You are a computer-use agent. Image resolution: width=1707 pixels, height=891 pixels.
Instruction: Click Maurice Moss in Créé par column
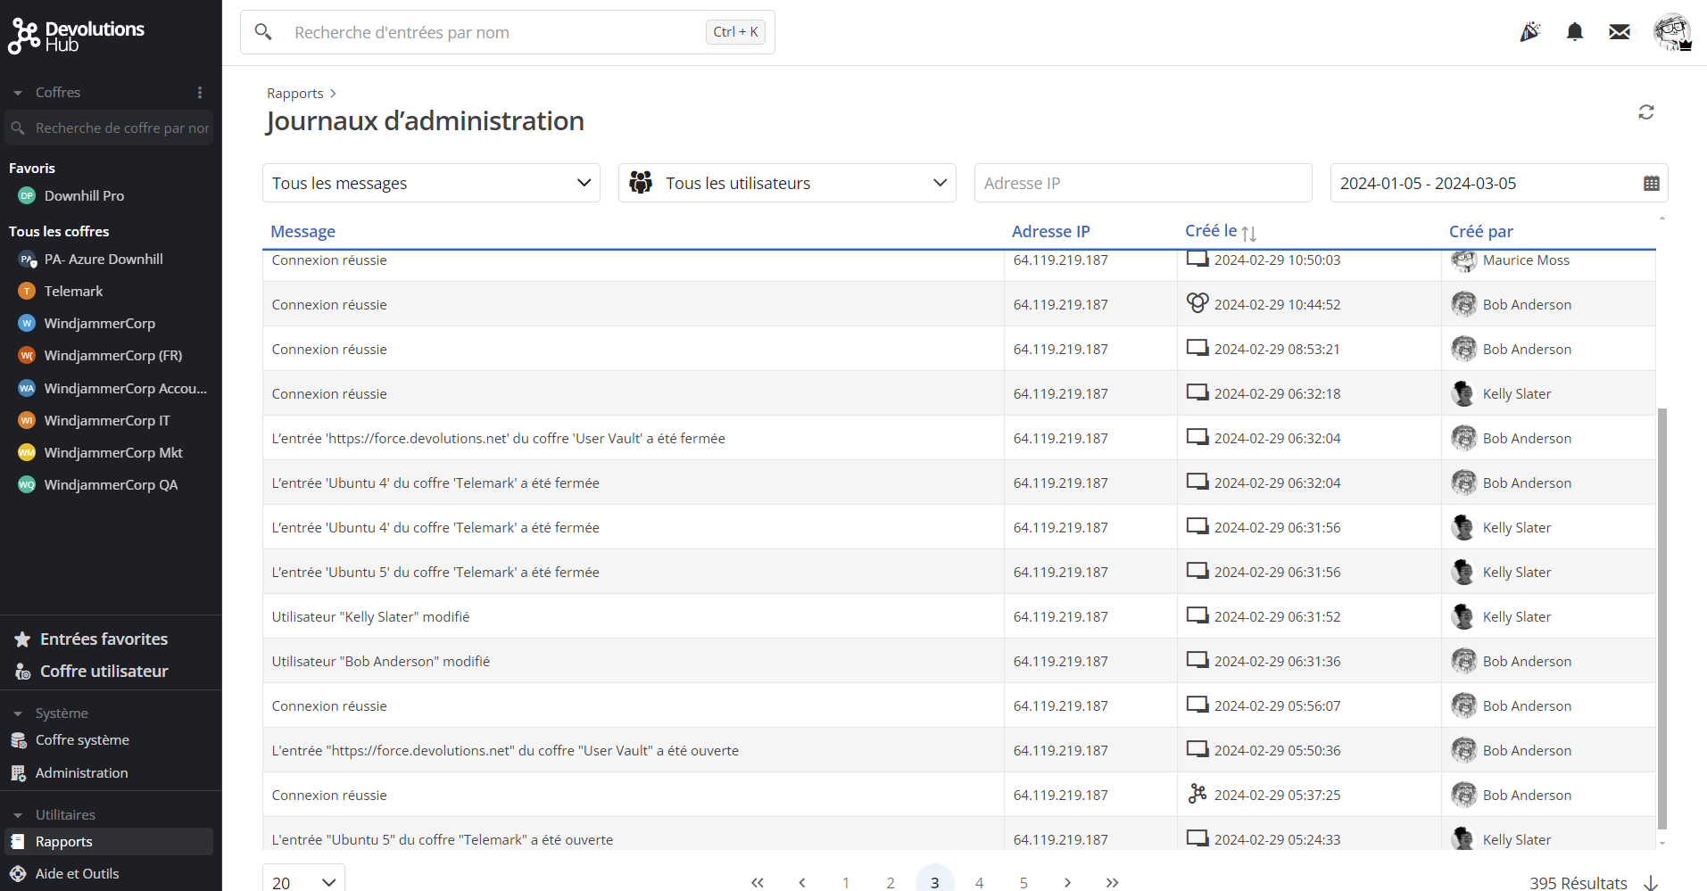1526,260
